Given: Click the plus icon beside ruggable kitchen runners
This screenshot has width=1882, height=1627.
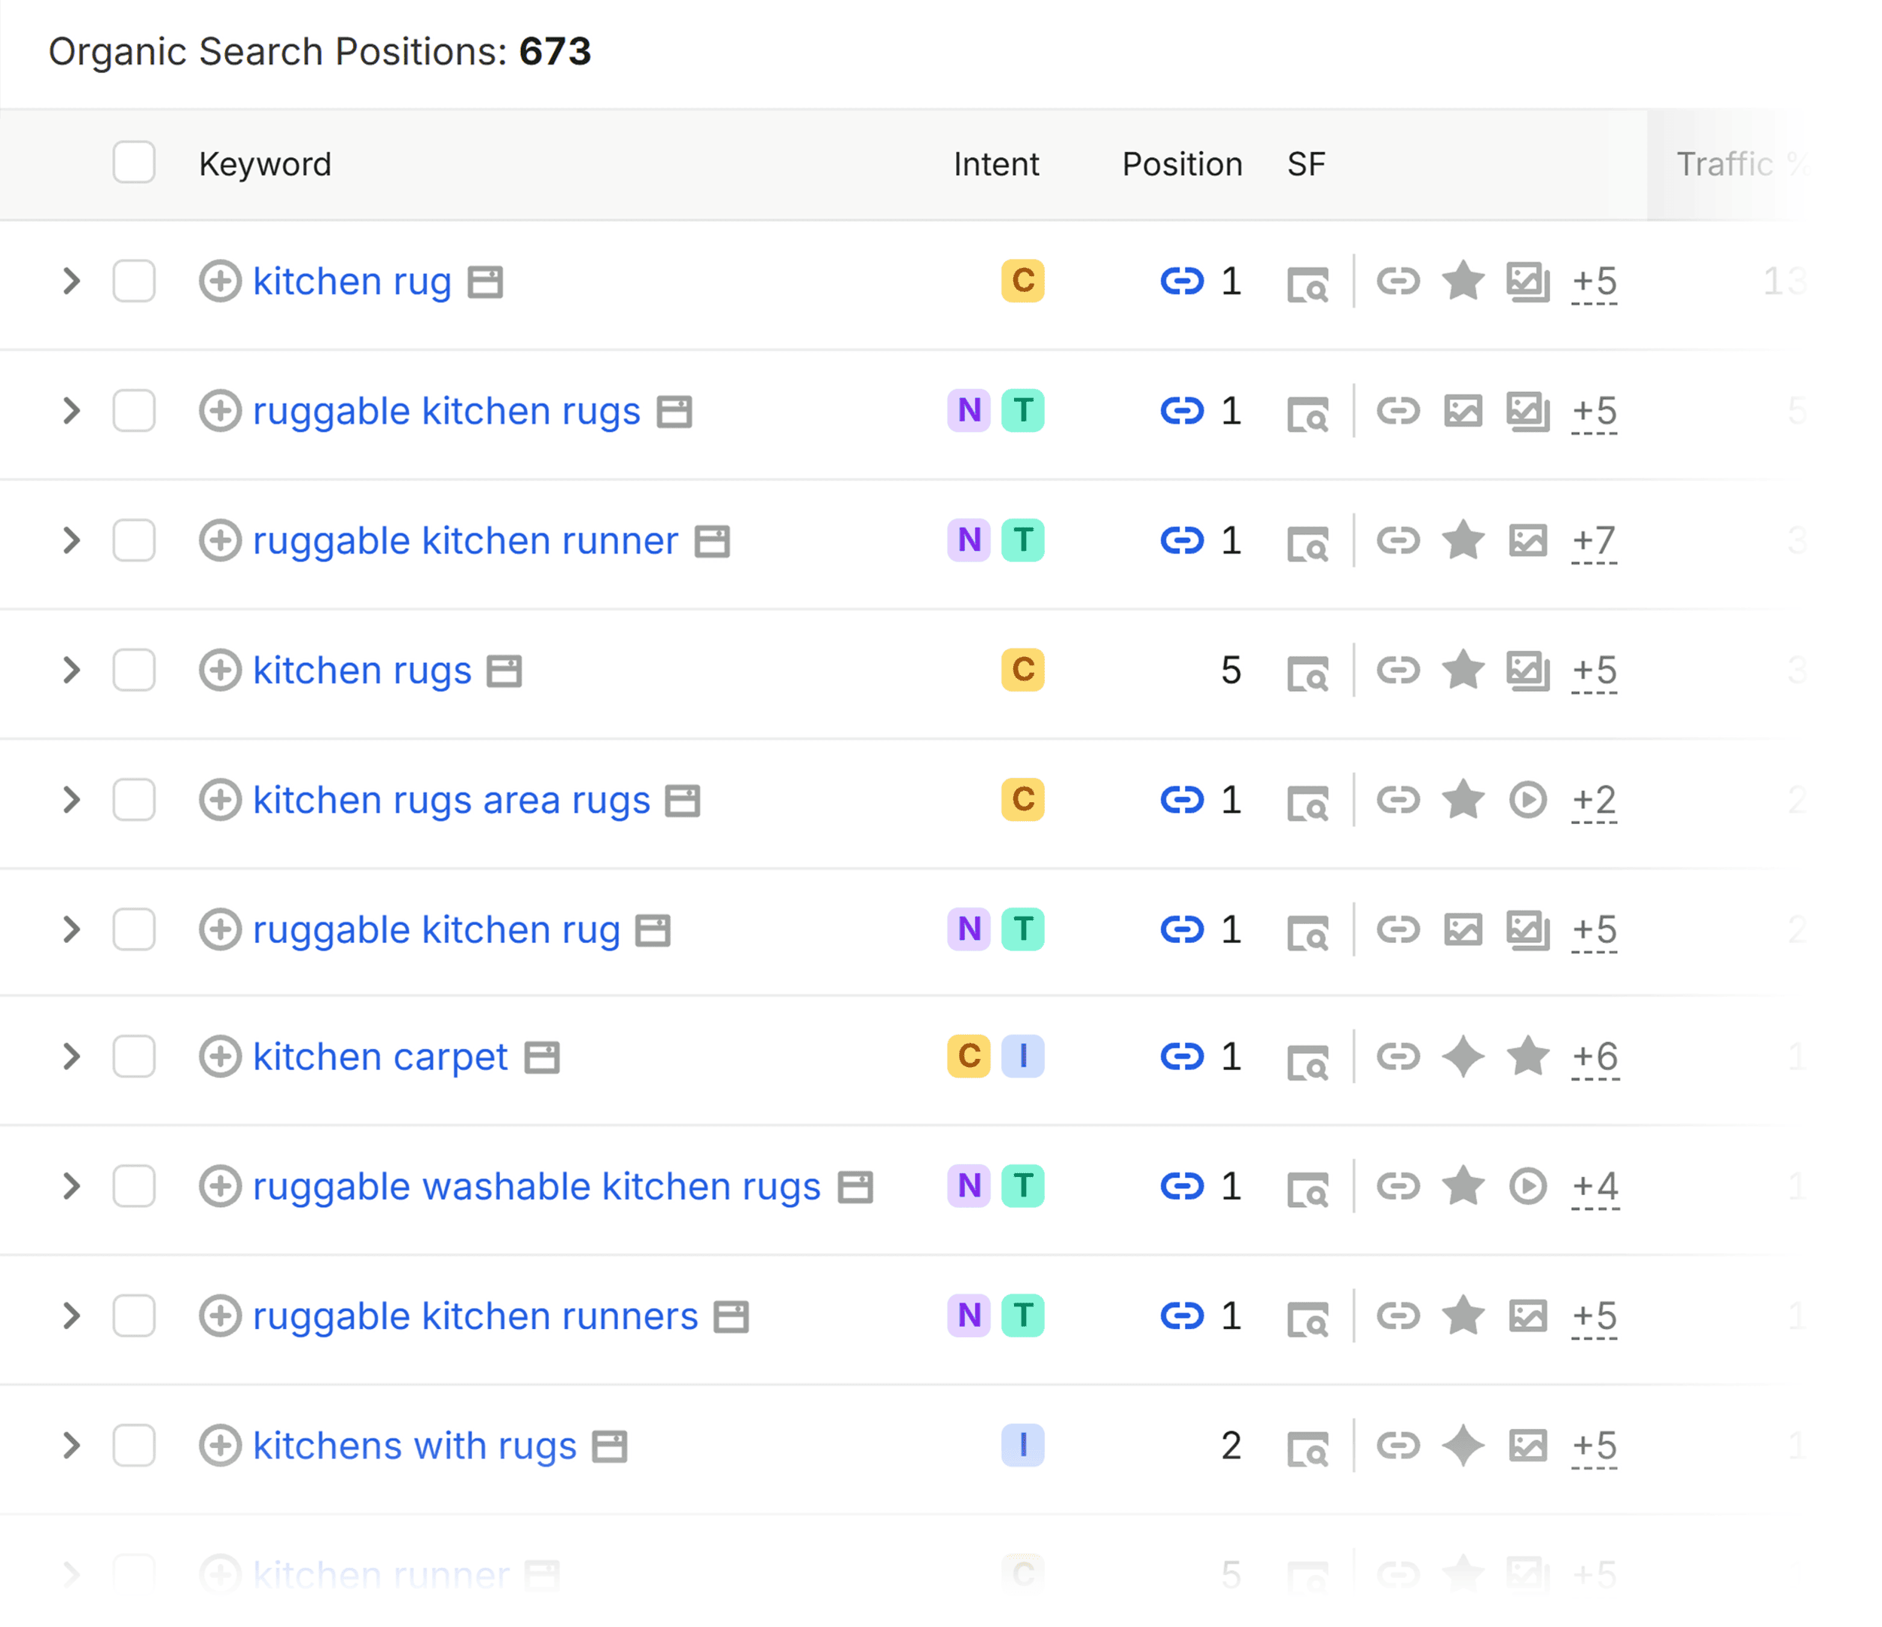Looking at the screenshot, I should (220, 1315).
